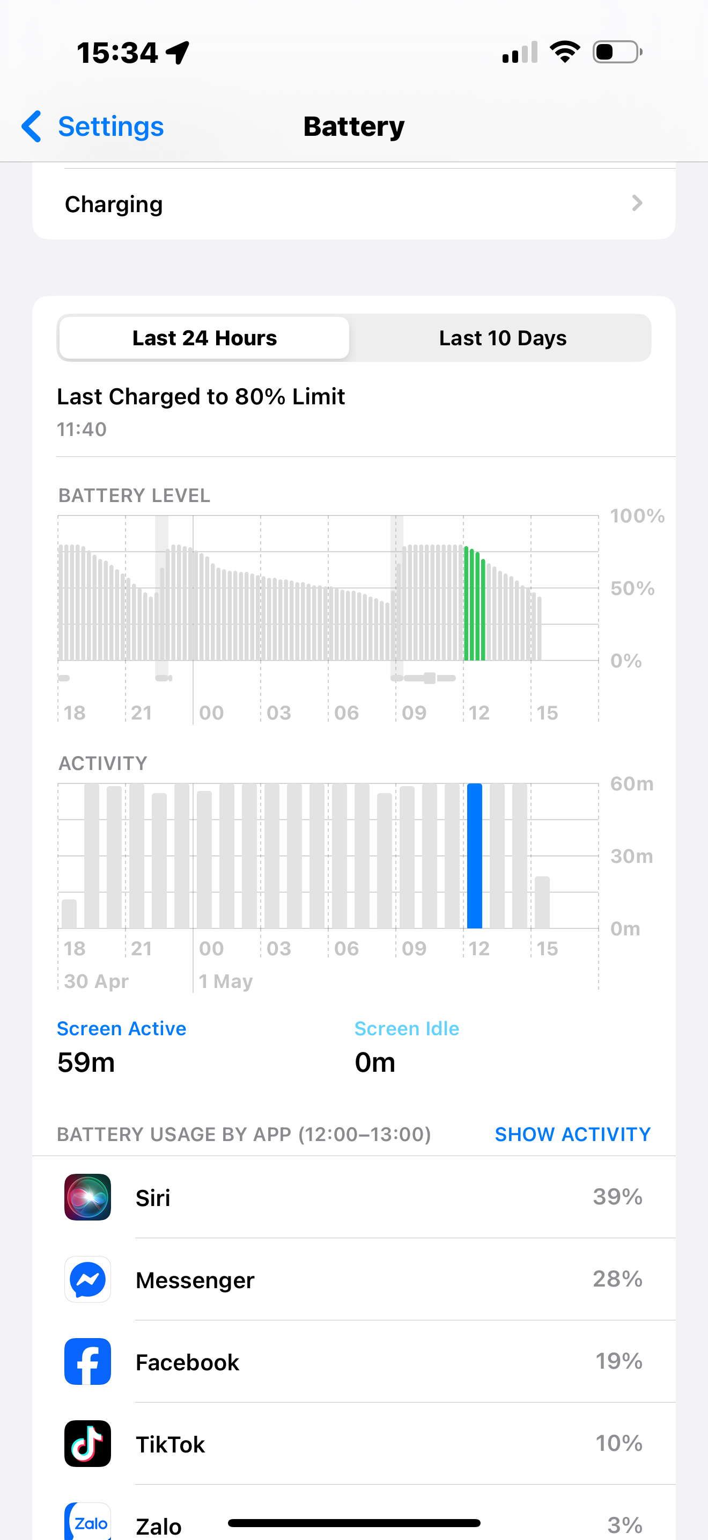Tap the Facebook app icon

coord(87,1361)
